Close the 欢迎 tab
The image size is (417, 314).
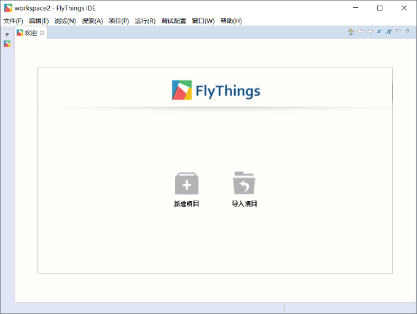click(x=42, y=33)
